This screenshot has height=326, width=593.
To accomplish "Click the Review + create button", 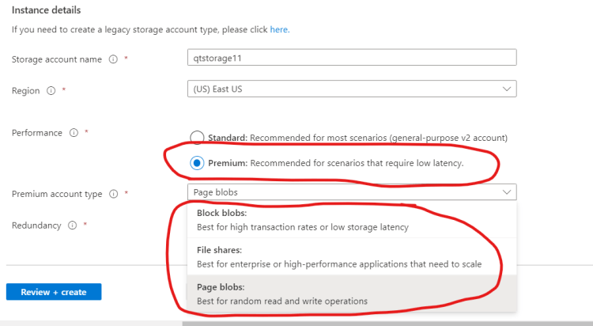I will tap(54, 292).
